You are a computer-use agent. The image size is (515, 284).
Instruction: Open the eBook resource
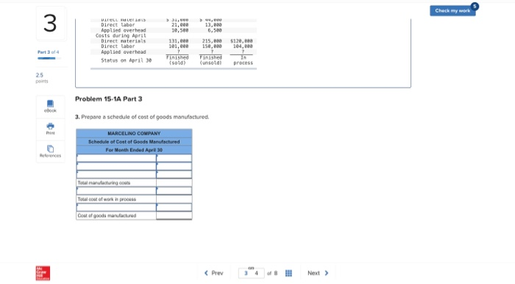click(50, 107)
